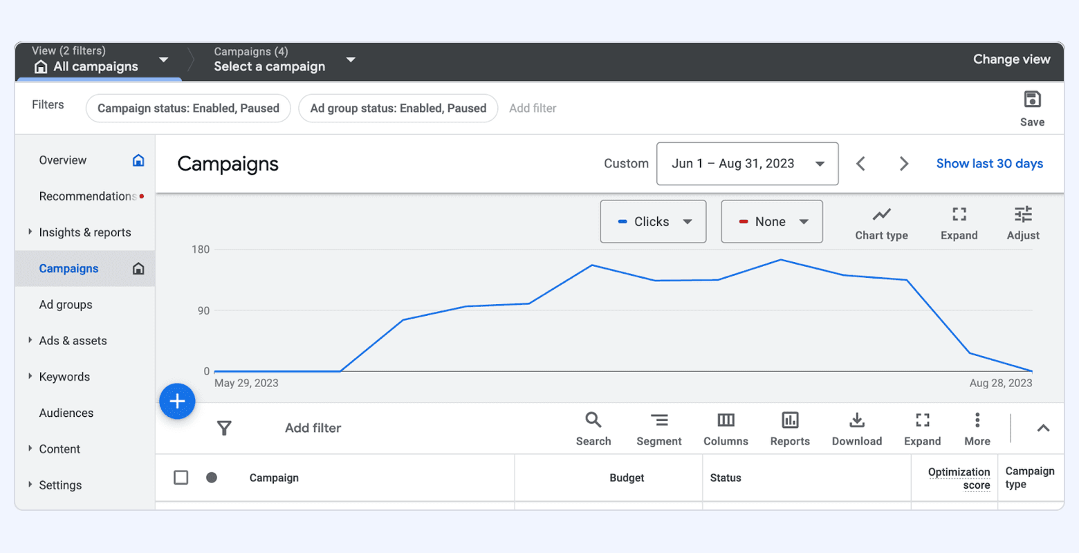Switch to the Overview page
1079x553 pixels.
[62, 160]
